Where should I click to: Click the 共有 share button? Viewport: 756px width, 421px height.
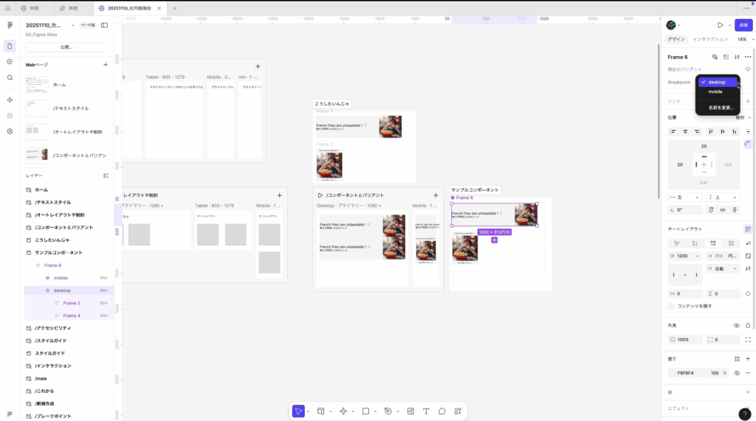pyautogui.click(x=743, y=25)
